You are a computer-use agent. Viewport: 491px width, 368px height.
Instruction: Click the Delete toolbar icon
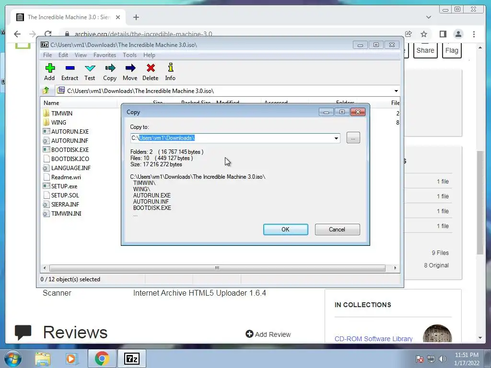150,72
